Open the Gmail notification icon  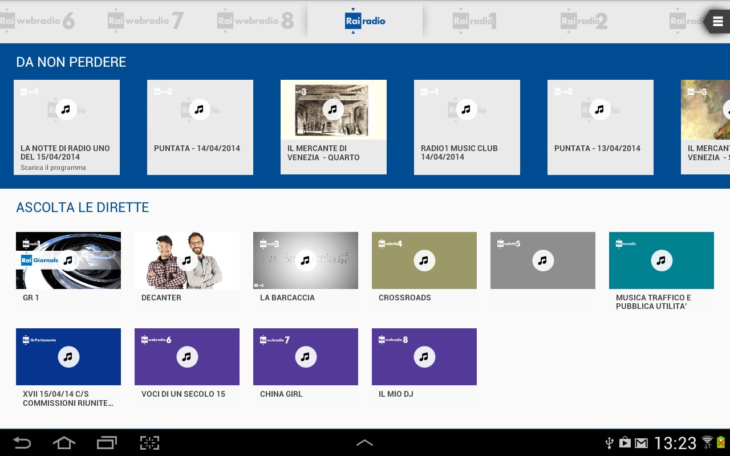point(642,443)
